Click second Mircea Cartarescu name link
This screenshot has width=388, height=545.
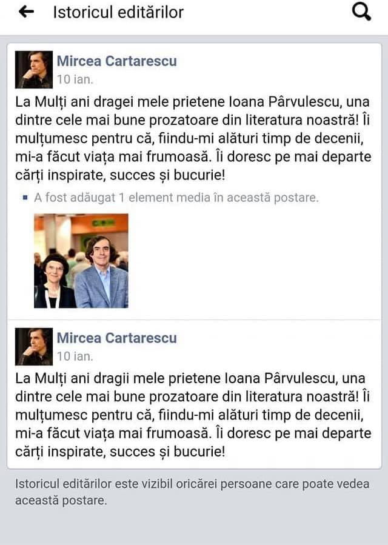tap(117, 338)
